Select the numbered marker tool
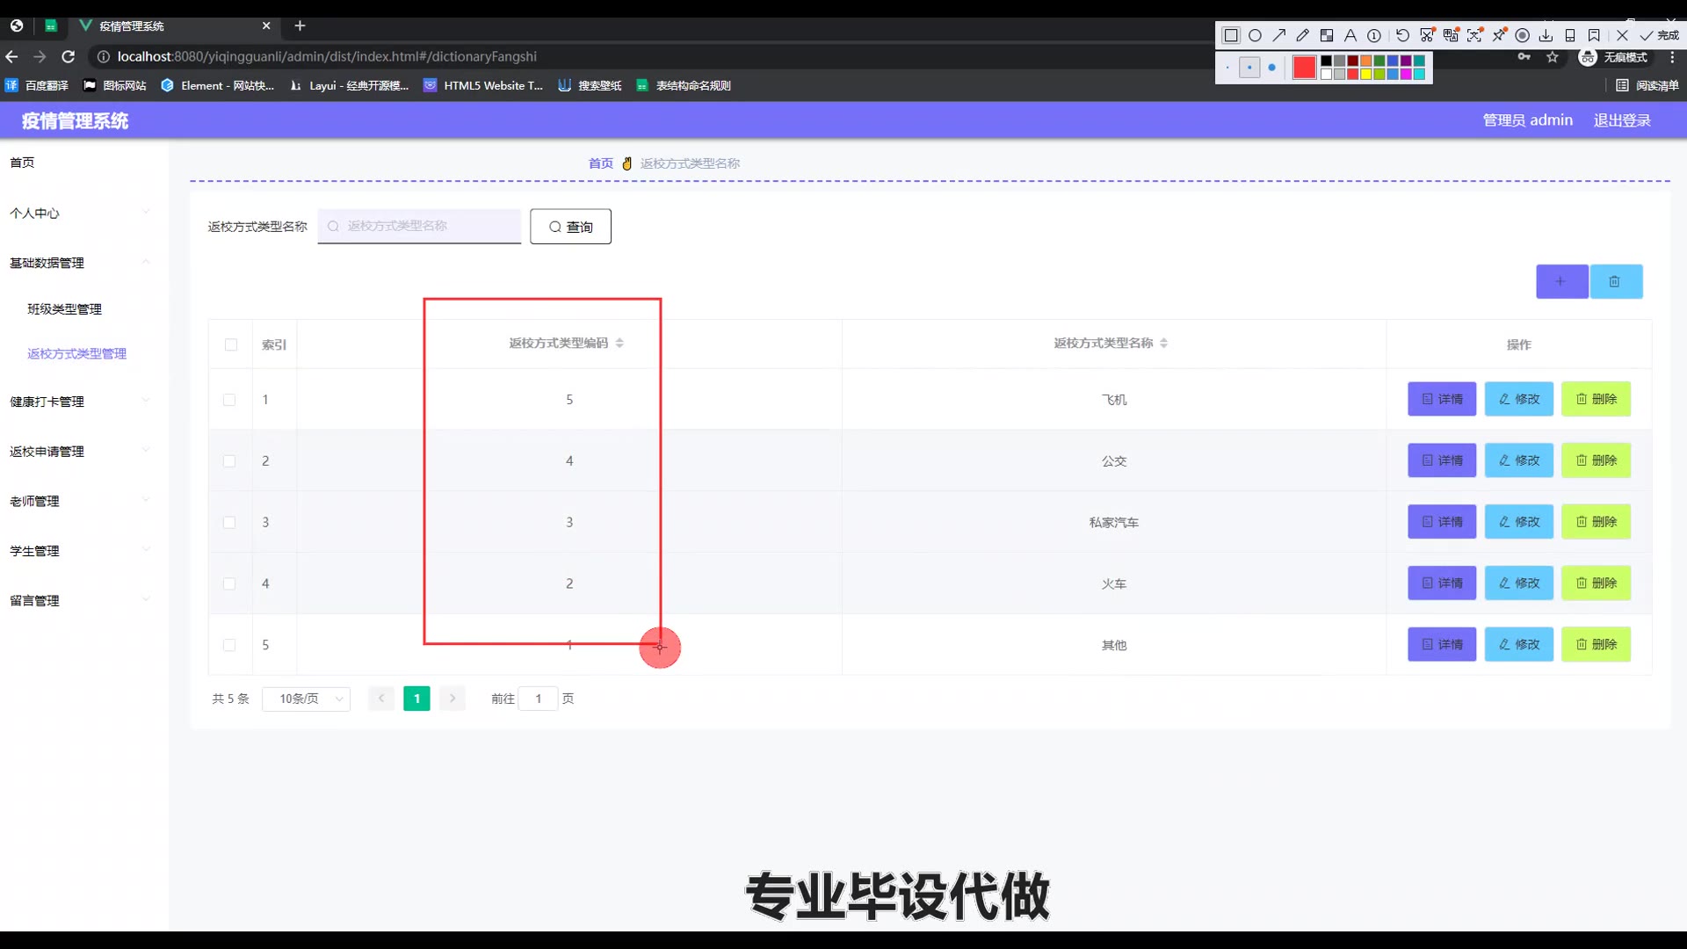The height and width of the screenshot is (949, 1687). click(x=1374, y=36)
